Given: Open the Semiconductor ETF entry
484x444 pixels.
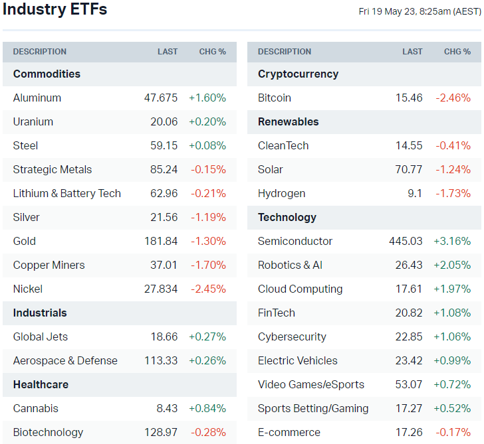Looking at the screenshot, I should click(295, 241).
